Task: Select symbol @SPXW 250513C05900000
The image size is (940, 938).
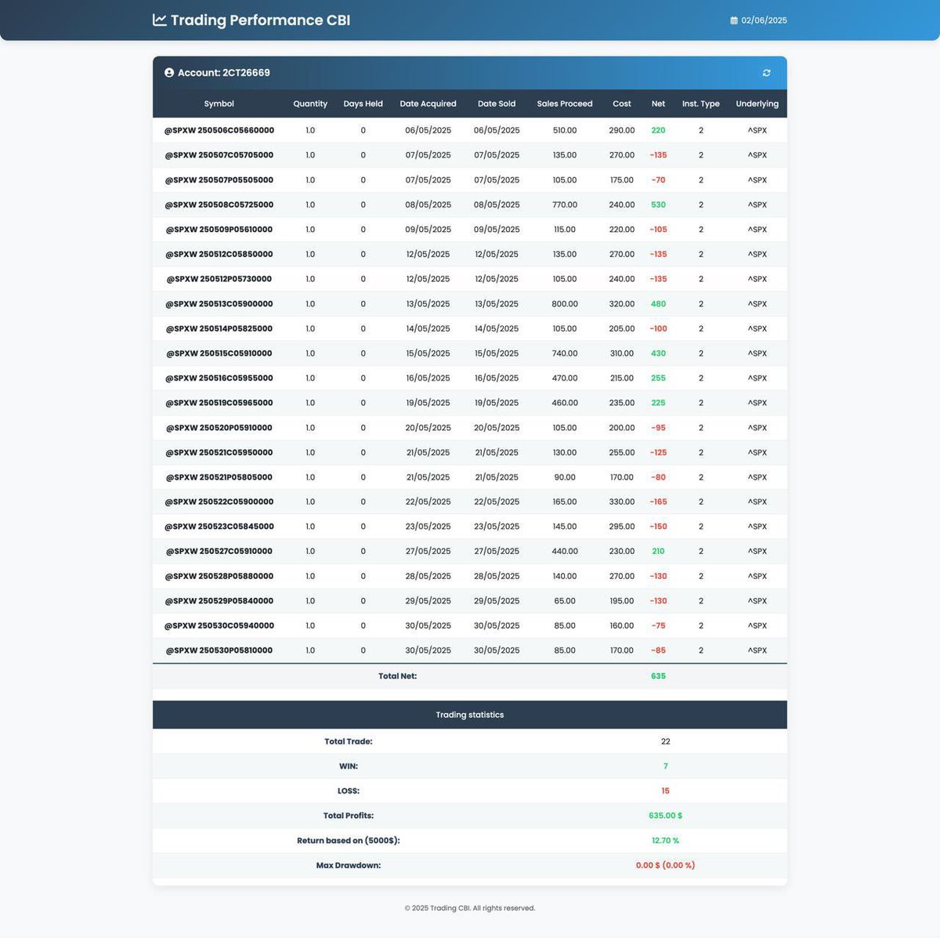Action: point(219,304)
